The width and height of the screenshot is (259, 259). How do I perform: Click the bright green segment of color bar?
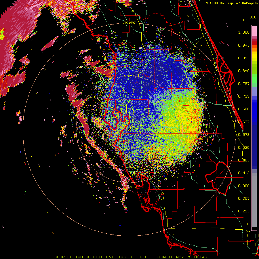coord(254,79)
